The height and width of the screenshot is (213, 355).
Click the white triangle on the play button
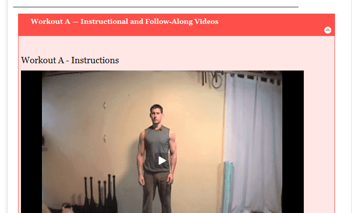tap(162, 160)
